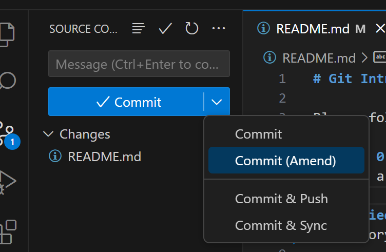386x252 pixels.
Task: Collapse the Changes section chevron
Action: (x=48, y=134)
